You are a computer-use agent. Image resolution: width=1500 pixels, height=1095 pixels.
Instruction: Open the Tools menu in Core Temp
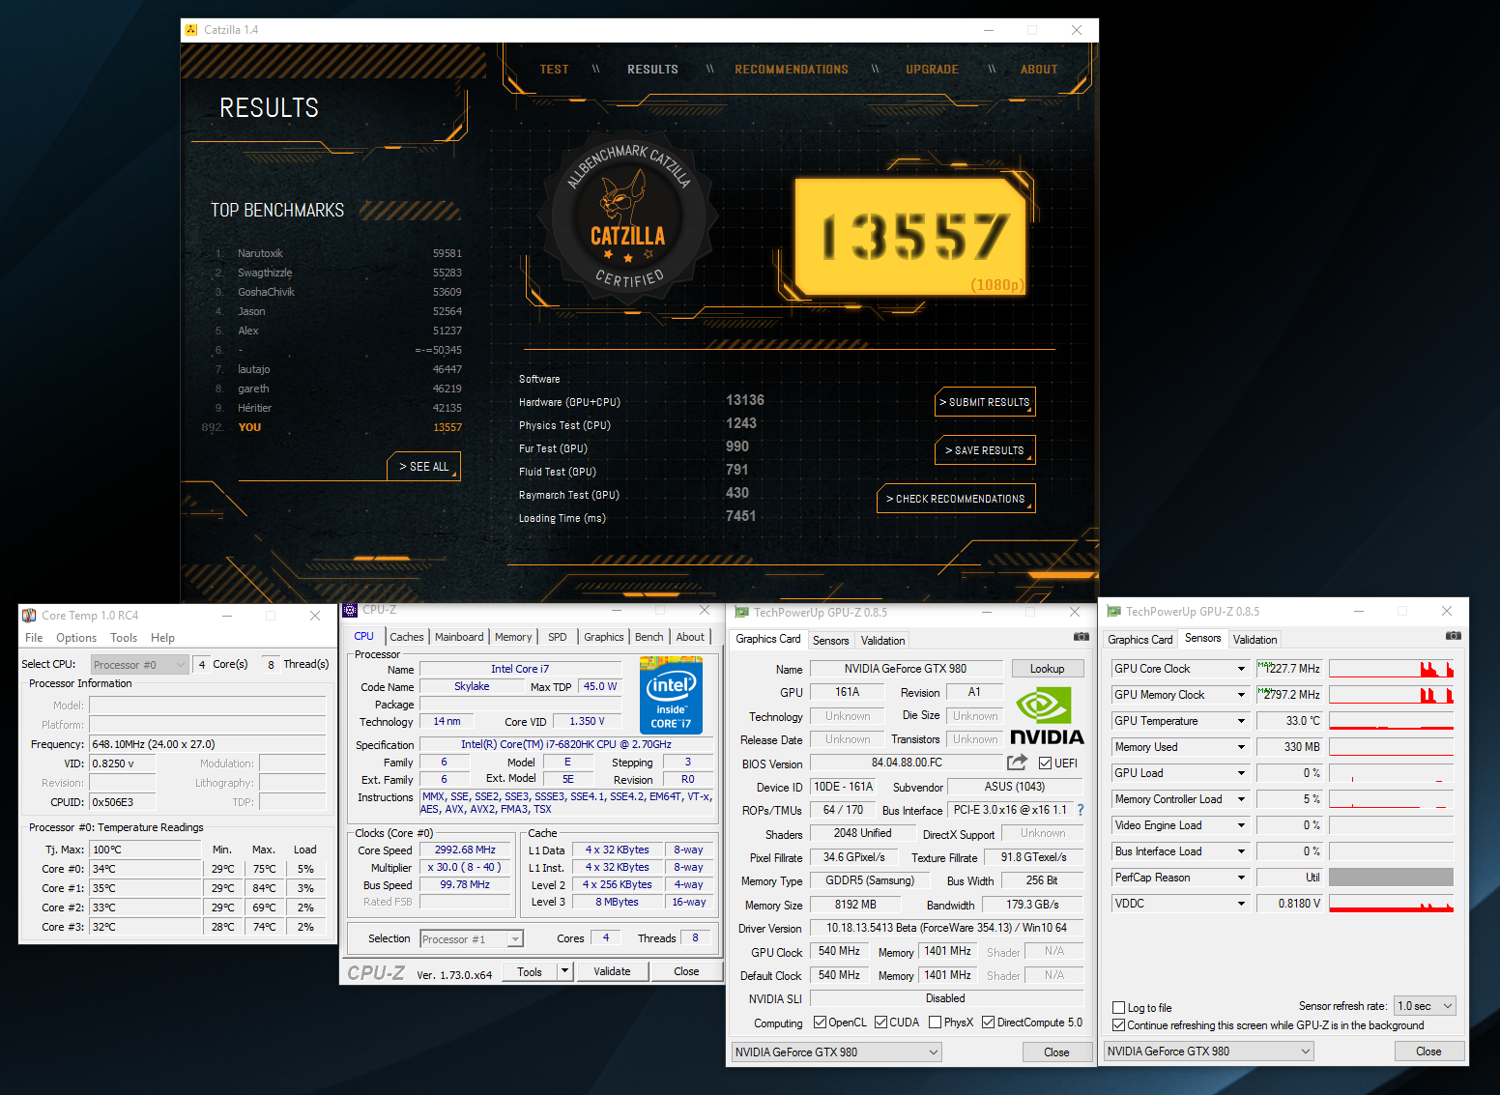click(124, 638)
